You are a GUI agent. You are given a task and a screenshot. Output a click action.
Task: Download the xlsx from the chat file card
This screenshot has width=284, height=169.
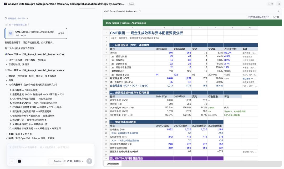[61, 33]
